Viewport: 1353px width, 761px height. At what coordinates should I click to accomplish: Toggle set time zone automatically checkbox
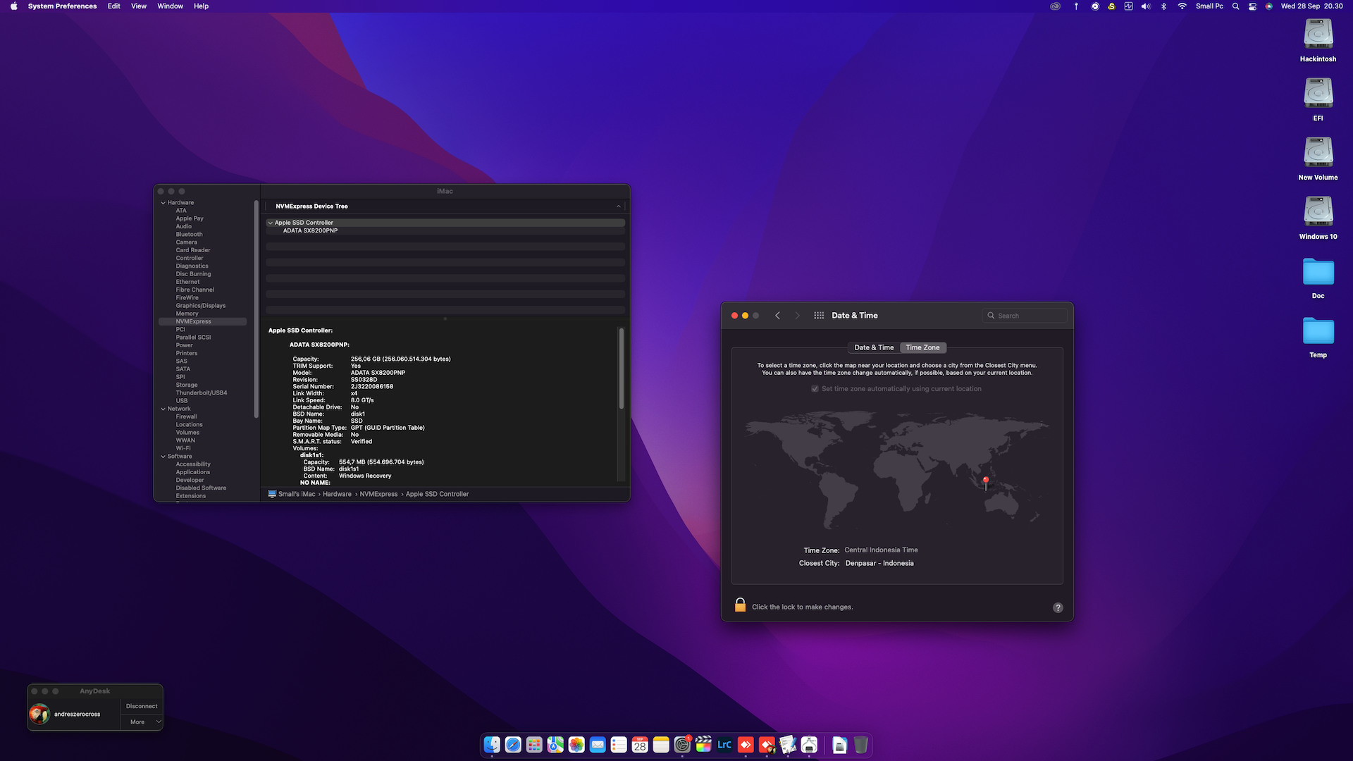tap(815, 389)
